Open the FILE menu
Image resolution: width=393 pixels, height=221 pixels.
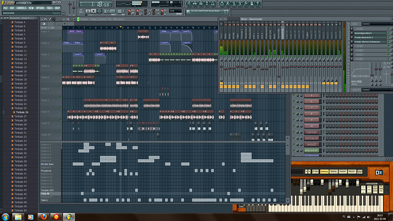[x=6, y=8]
